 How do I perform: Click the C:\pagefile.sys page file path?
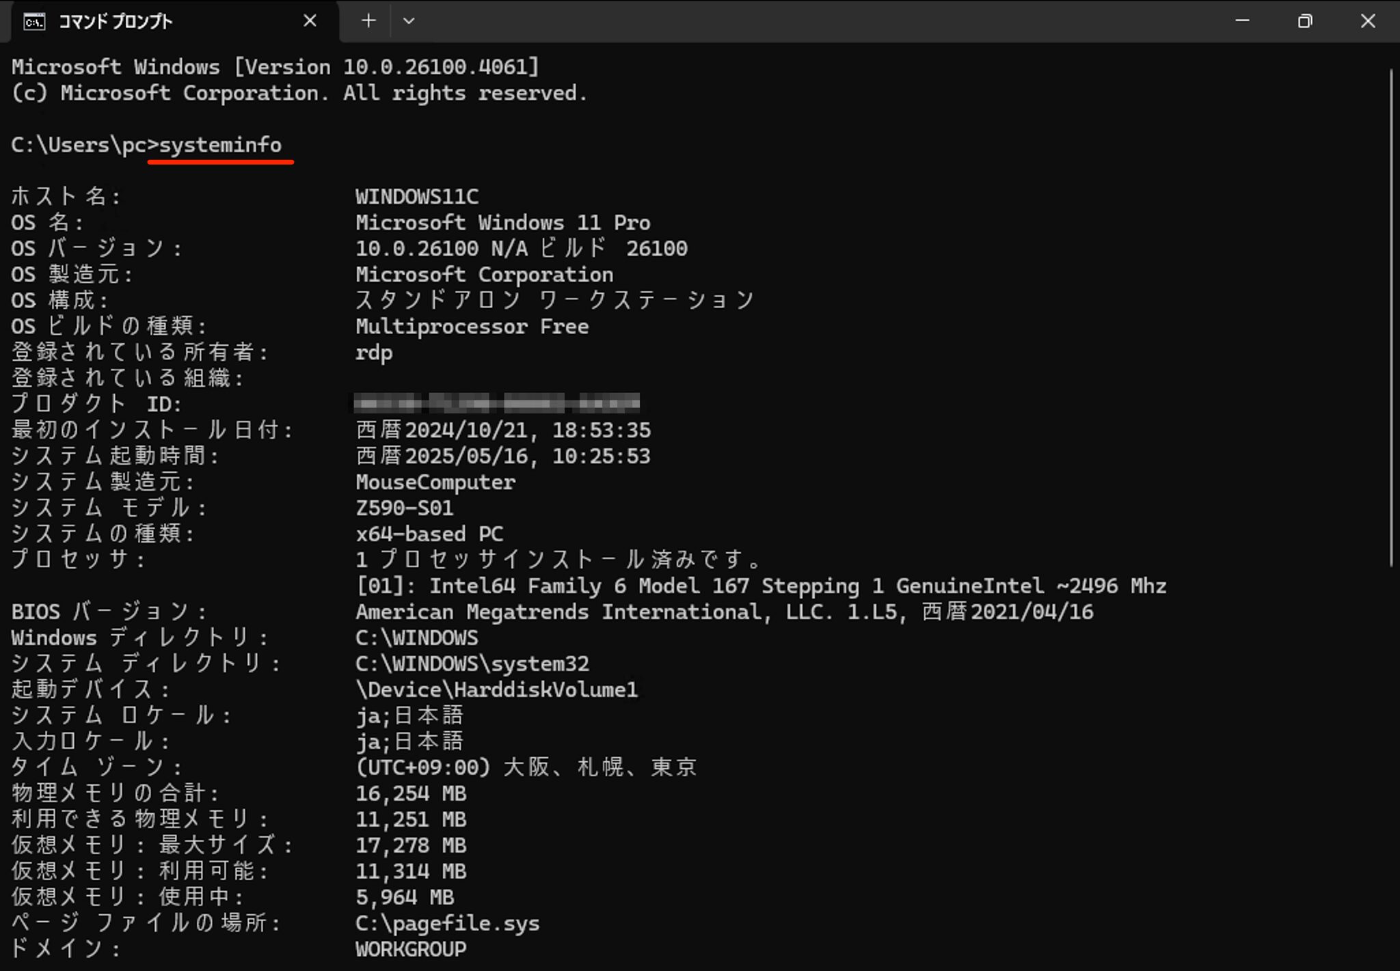[x=447, y=922]
